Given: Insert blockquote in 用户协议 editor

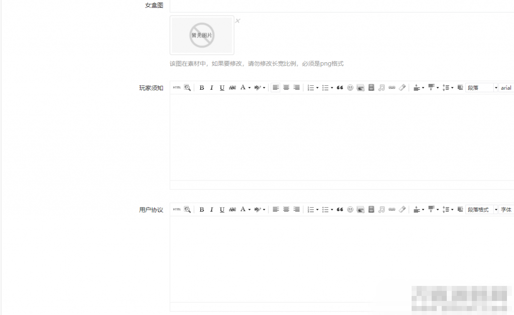Looking at the screenshot, I should (340, 209).
